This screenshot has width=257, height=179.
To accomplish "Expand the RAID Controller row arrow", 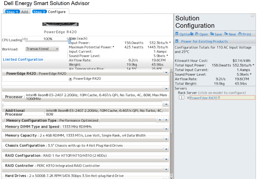I will (x=166, y=169).
